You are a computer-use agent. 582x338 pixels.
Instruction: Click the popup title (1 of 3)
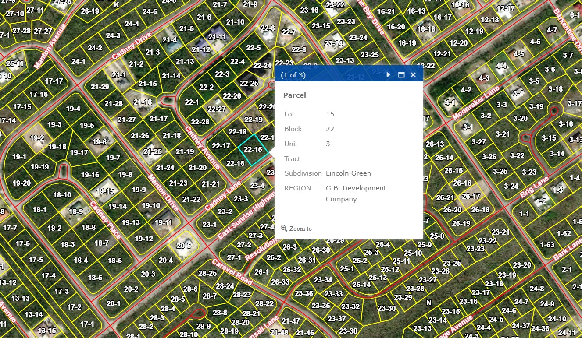tap(293, 75)
